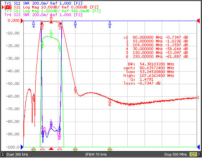202x158 pixels.
Task: Click the filled red active marker triangle on frequency axis
Action: pos(51,149)
